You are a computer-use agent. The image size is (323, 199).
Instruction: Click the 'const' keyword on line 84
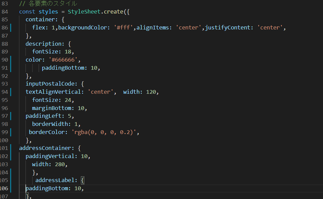tap(27, 12)
